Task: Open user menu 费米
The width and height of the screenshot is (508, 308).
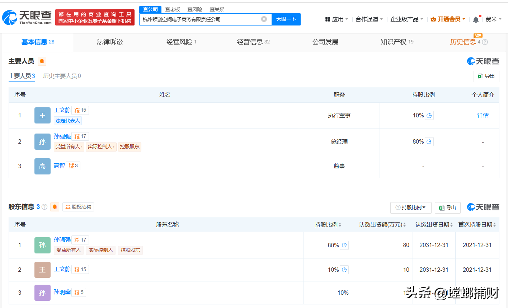Action: click(x=493, y=19)
